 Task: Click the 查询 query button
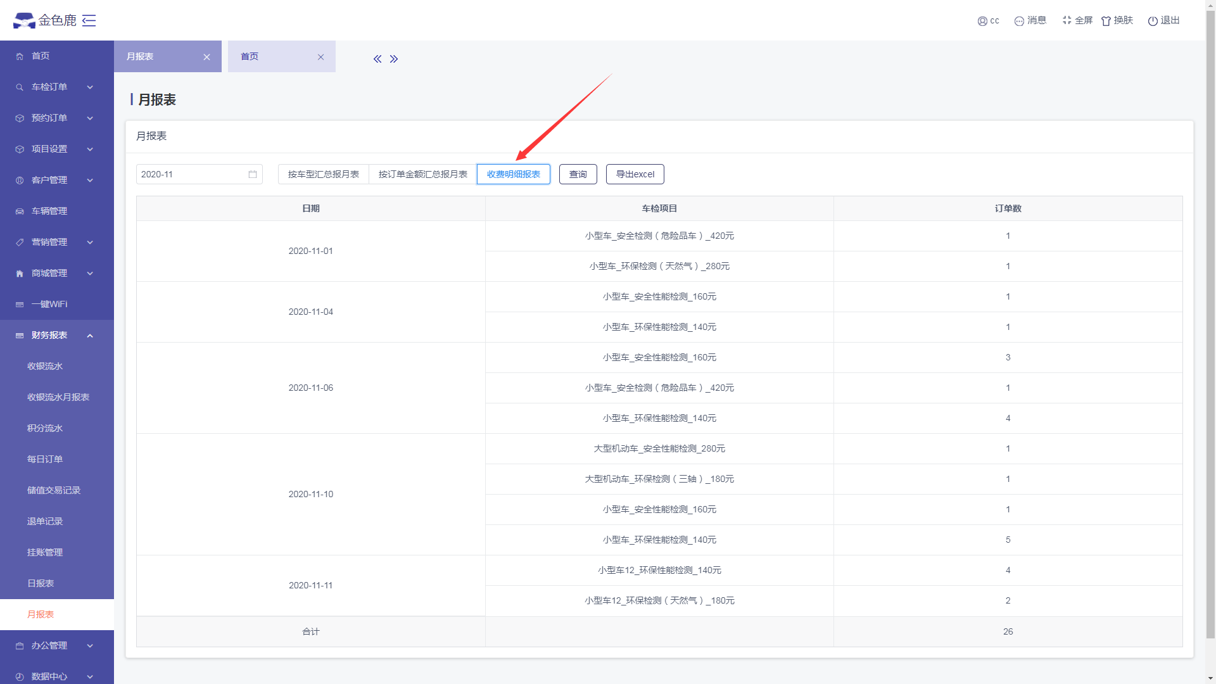tap(578, 174)
